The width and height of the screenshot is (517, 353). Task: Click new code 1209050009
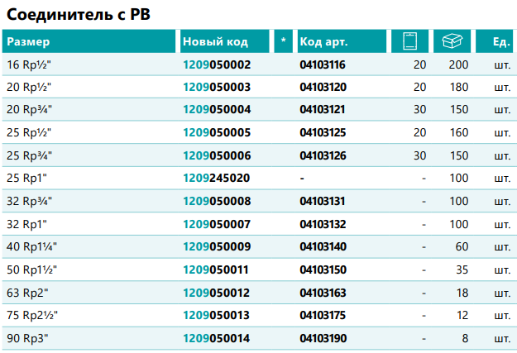(x=217, y=246)
